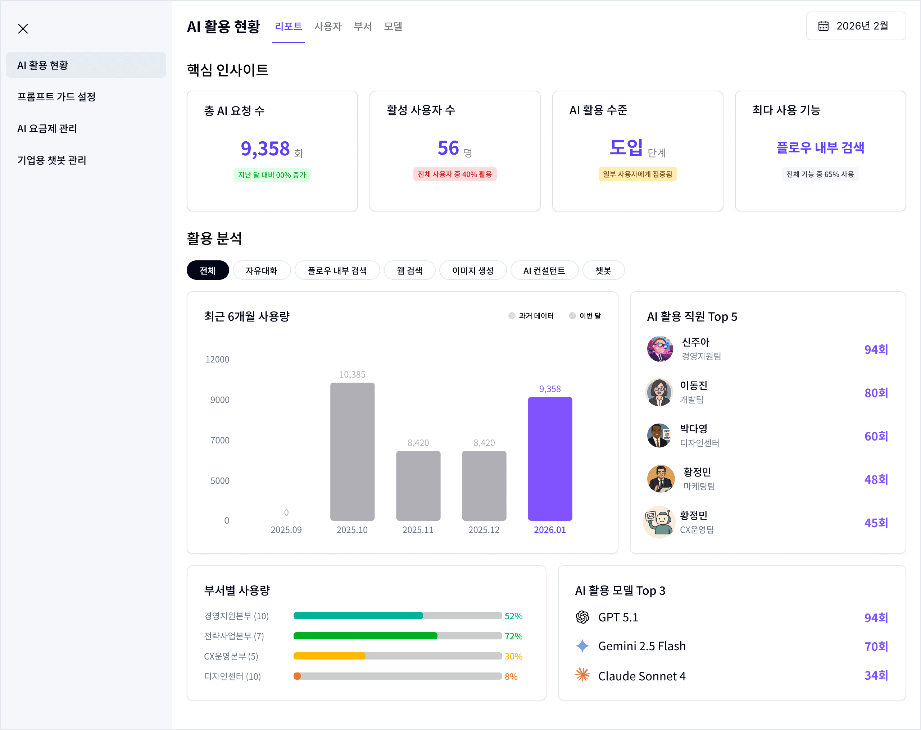Filter usage by AI 컨설턴트
Screen dimensions: 921x730
pyautogui.click(x=544, y=270)
